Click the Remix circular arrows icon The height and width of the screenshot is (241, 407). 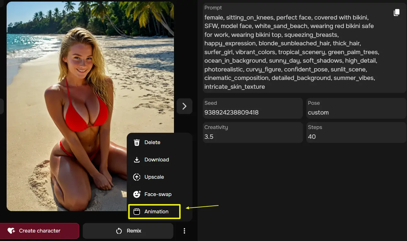coord(119,231)
